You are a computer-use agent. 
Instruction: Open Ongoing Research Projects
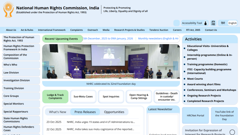tap(204, 96)
